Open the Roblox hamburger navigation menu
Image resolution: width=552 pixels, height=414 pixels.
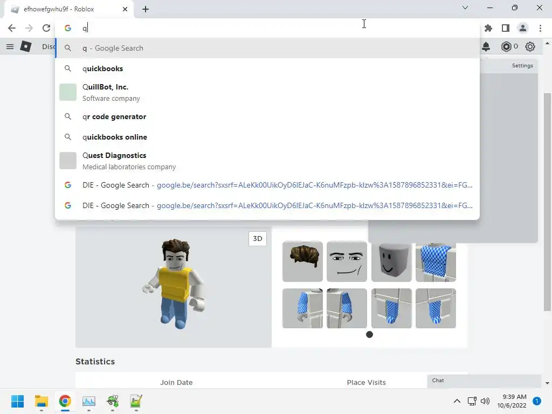click(10, 46)
